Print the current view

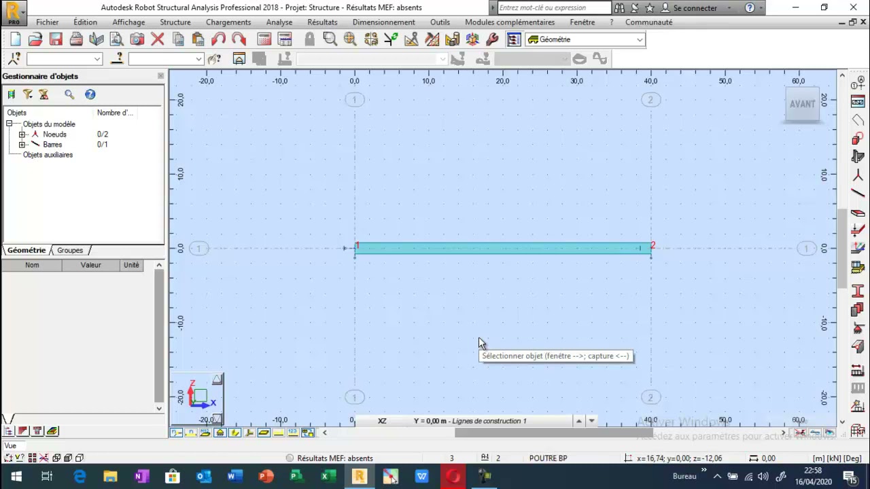[76, 39]
